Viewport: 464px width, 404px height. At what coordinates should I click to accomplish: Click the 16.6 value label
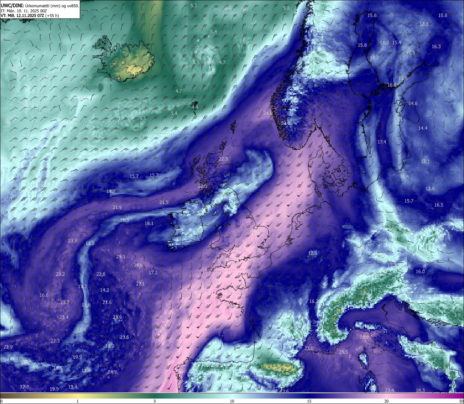(44, 295)
